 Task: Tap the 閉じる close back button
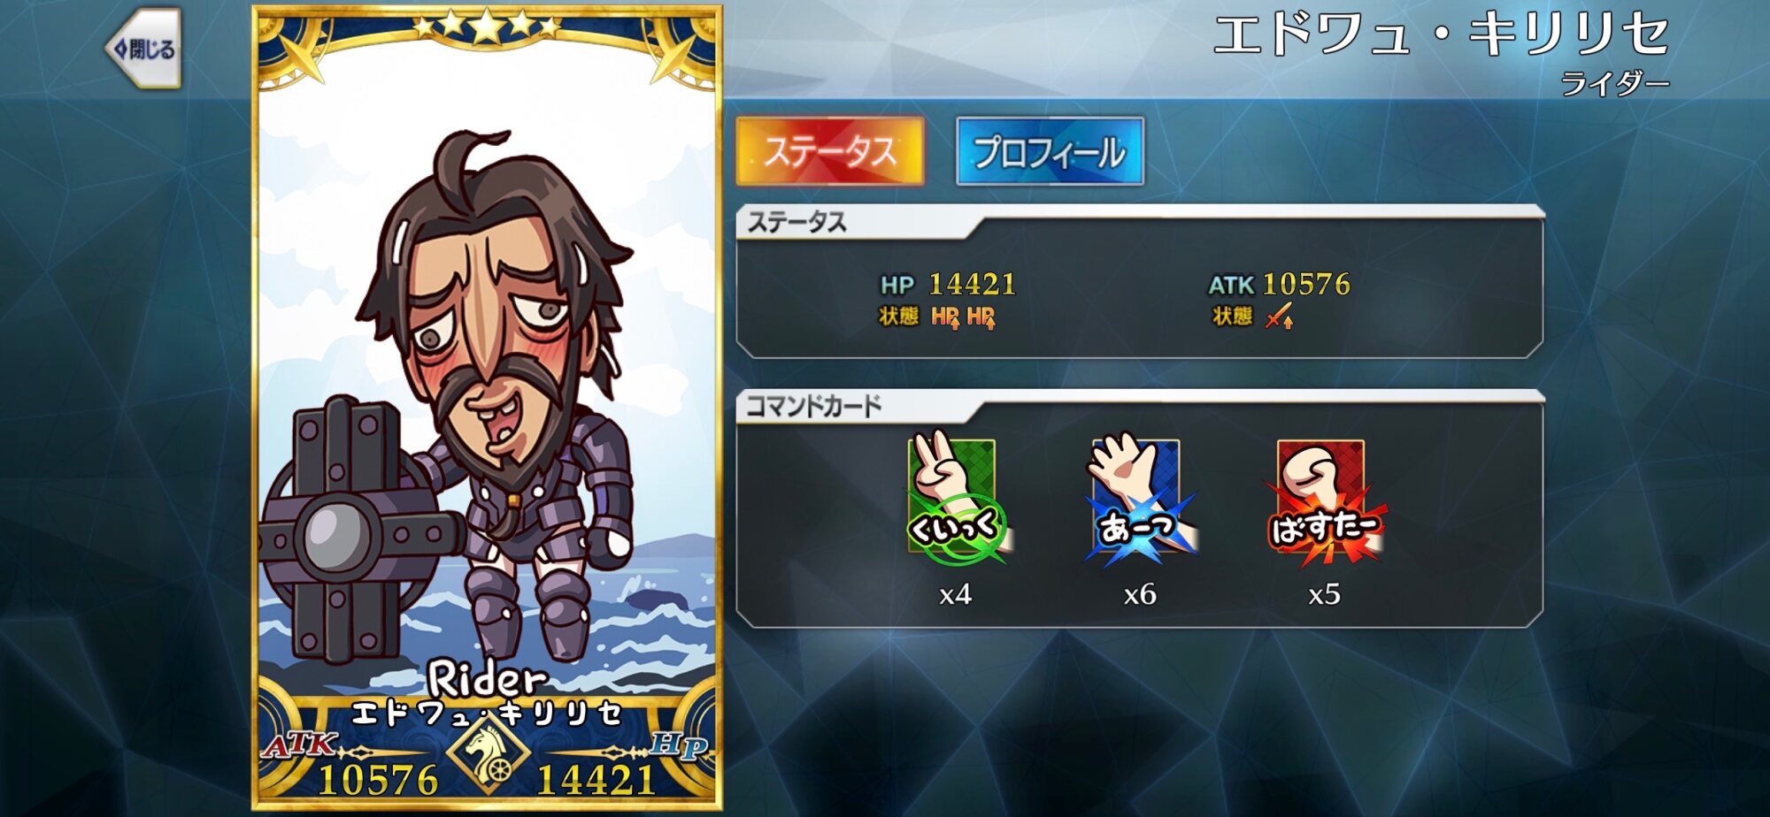(143, 49)
